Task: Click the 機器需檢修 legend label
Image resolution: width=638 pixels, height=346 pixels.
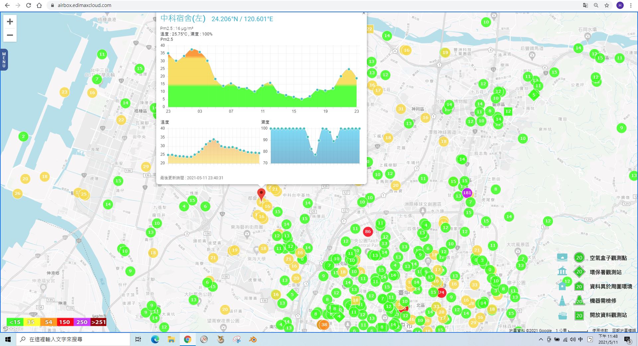Action: click(x=603, y=301)
